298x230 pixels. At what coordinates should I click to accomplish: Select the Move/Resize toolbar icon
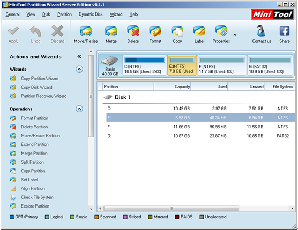[x=86, y=31]
